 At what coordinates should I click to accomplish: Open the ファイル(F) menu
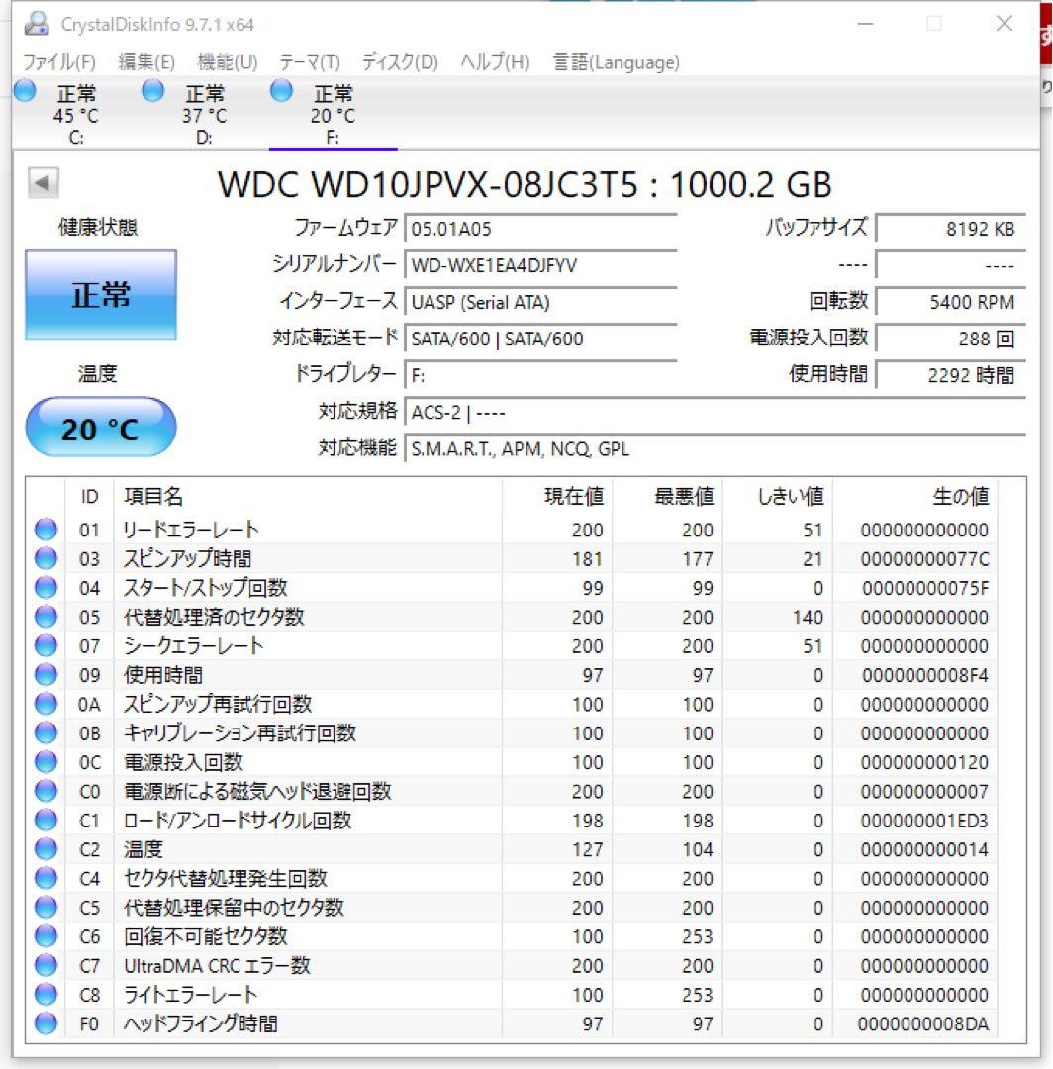(59, 62)
